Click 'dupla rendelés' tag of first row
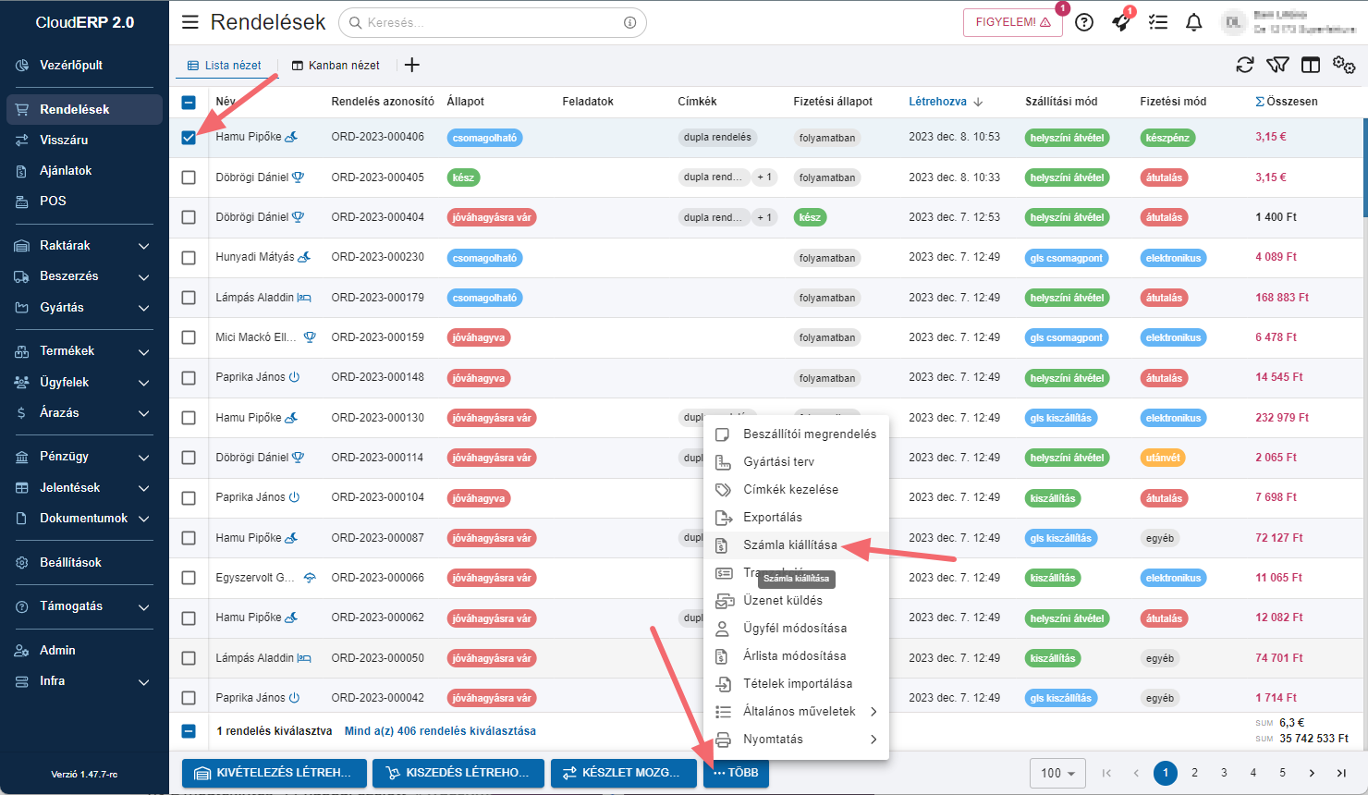This screenshot has height=795, width=1368. pos(718,137)
